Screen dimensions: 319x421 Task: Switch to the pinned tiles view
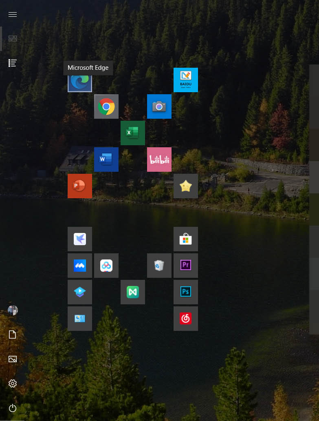click(13, 39)
